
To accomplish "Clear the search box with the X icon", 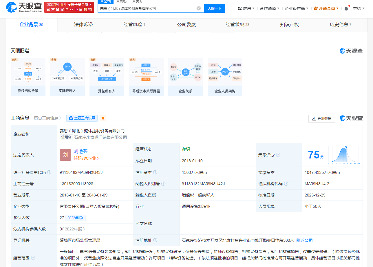I will pyautogui.click(x=199, y=8).
